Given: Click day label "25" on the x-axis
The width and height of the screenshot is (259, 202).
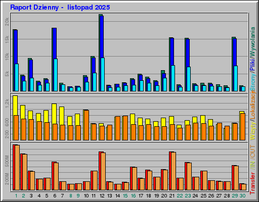Looking at the screenshot, I should point(203,196).
